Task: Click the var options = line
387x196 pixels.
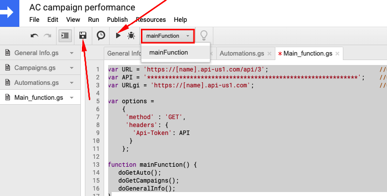Action: pyautogui.click(x=131, y=101)
